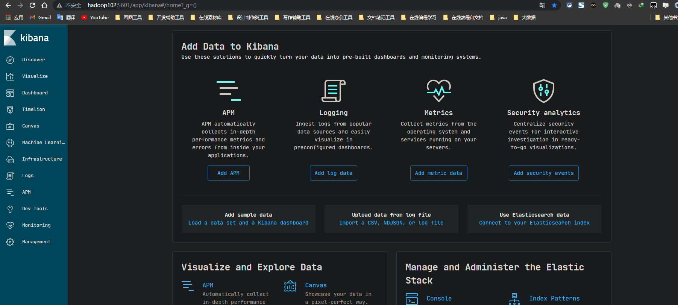Open the APM link under Visualize and Explore
Viewport: 678px width, 305px height.
coord(208,285)
